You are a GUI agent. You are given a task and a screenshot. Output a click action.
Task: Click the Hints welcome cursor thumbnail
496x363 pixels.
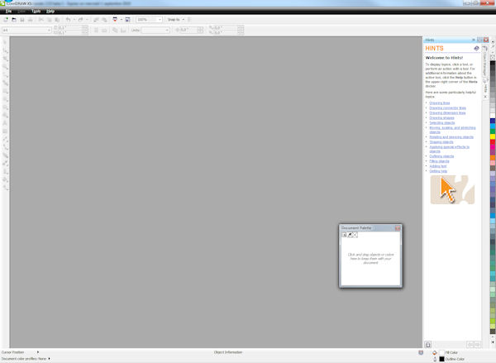point(452,189)
